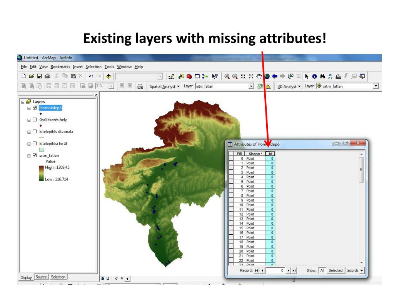Click the record number input field

(275, 270)
